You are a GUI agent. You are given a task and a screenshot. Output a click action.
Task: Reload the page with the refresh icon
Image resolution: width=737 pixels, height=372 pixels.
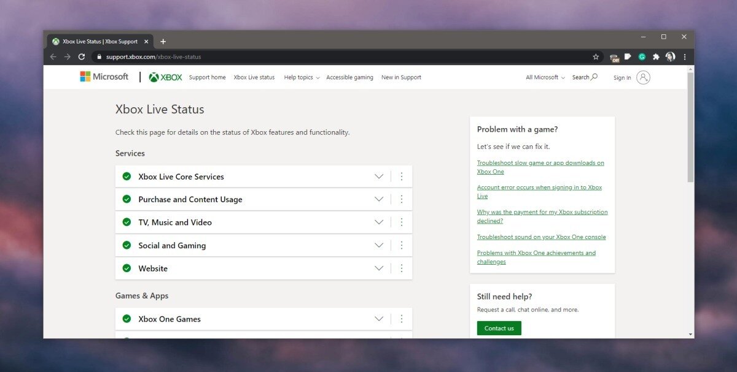[82, 56]
